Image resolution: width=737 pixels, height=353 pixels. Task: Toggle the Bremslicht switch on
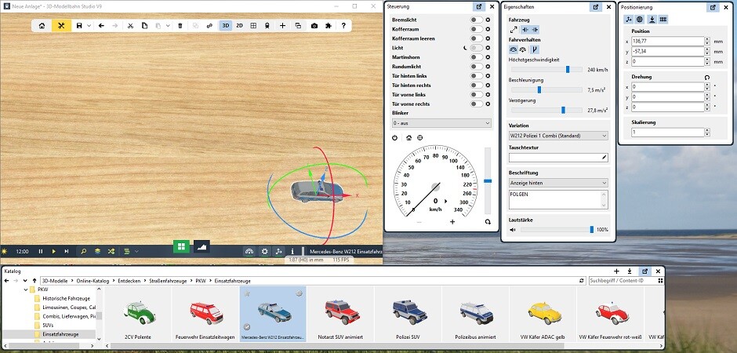[x=476, y=19]
